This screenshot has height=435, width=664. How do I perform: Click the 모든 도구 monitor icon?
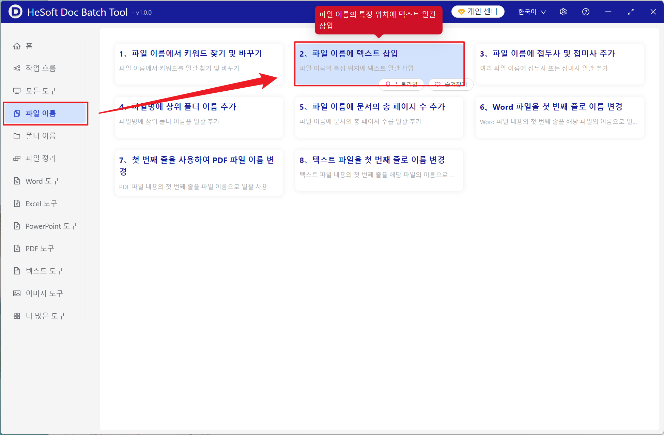click(17, 91)
